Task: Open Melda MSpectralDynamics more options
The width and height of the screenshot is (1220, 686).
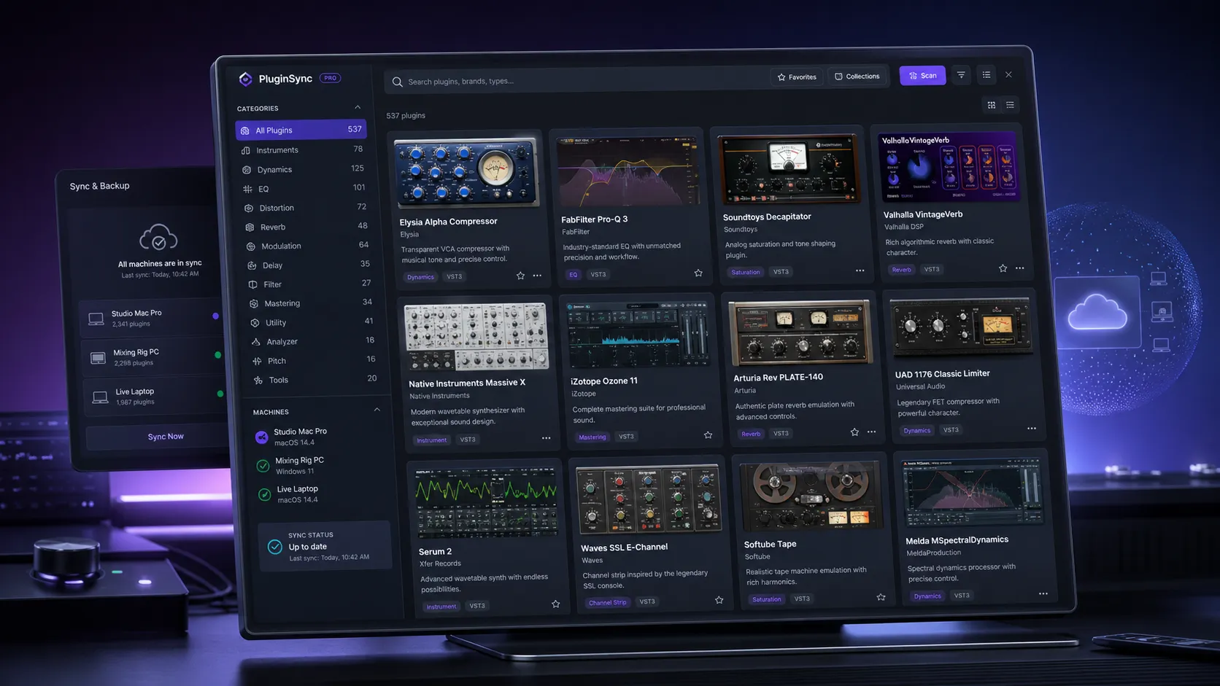Action: coord(1043,593)
